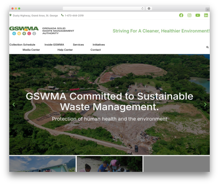Open the Services menu item
Screen dimensions: 219x185
point(78,45)
